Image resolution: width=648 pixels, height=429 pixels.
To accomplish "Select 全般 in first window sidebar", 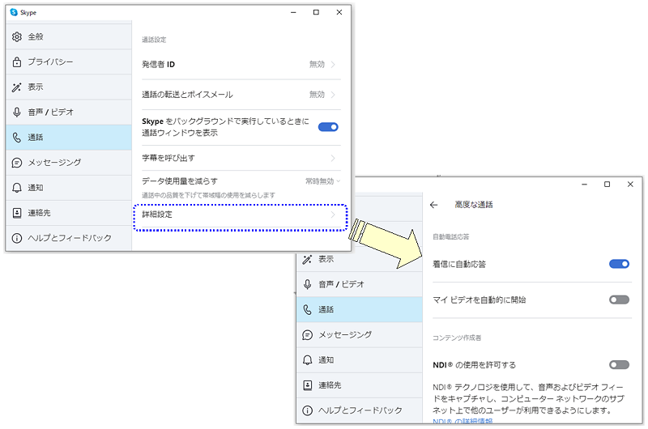I will click(69, 36).
